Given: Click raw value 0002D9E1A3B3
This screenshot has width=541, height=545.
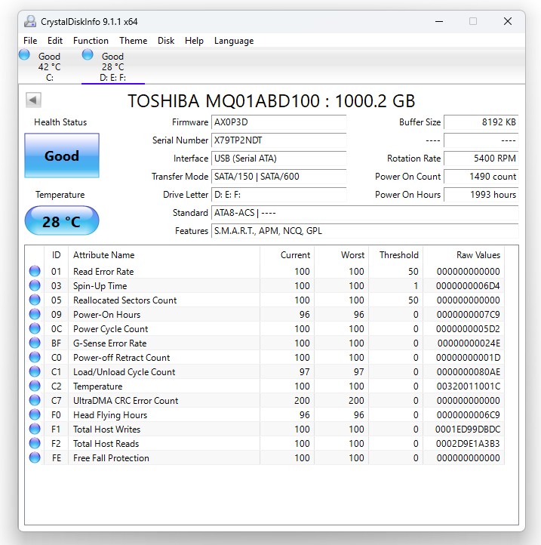Looking at the screenshot, I should [x=468, y=444].
